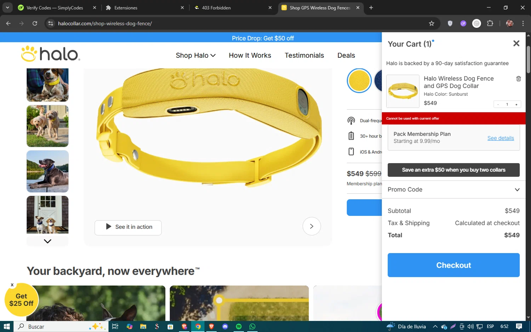Image resolution: width=531 pixels, height=332 pixels.
Task: Click the shield extension icon
Action: [x=450, y=23]
